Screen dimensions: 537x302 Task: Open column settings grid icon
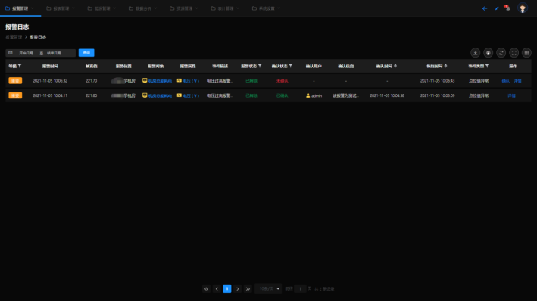pyautogui.click(x=526, y=53)
